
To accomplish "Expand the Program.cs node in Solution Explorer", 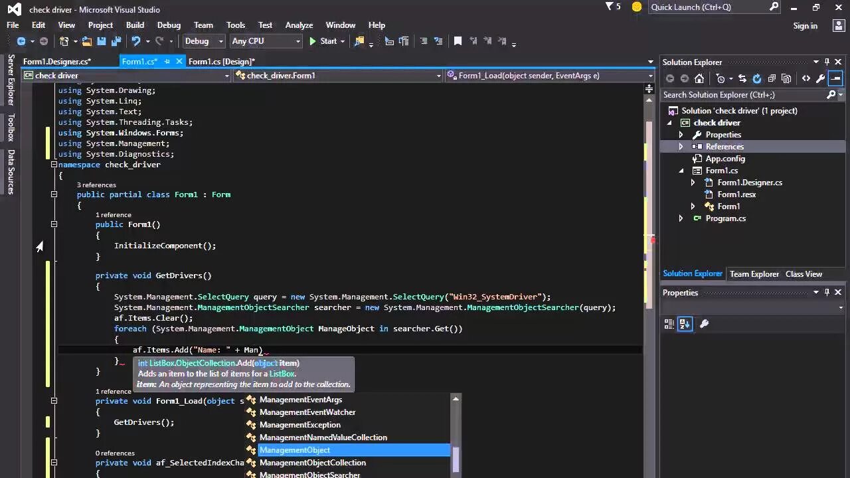I will coord(681,218).
